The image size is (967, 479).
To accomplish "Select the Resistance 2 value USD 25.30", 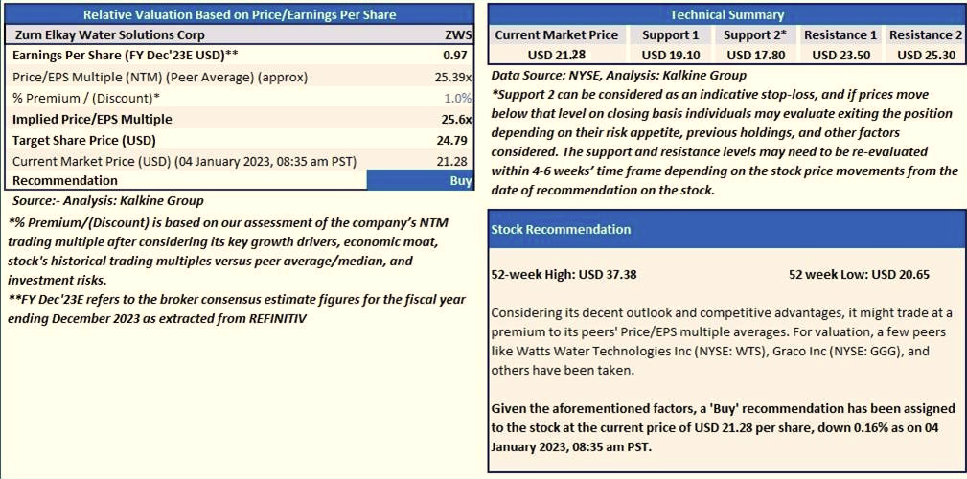I will coord(925,55).
